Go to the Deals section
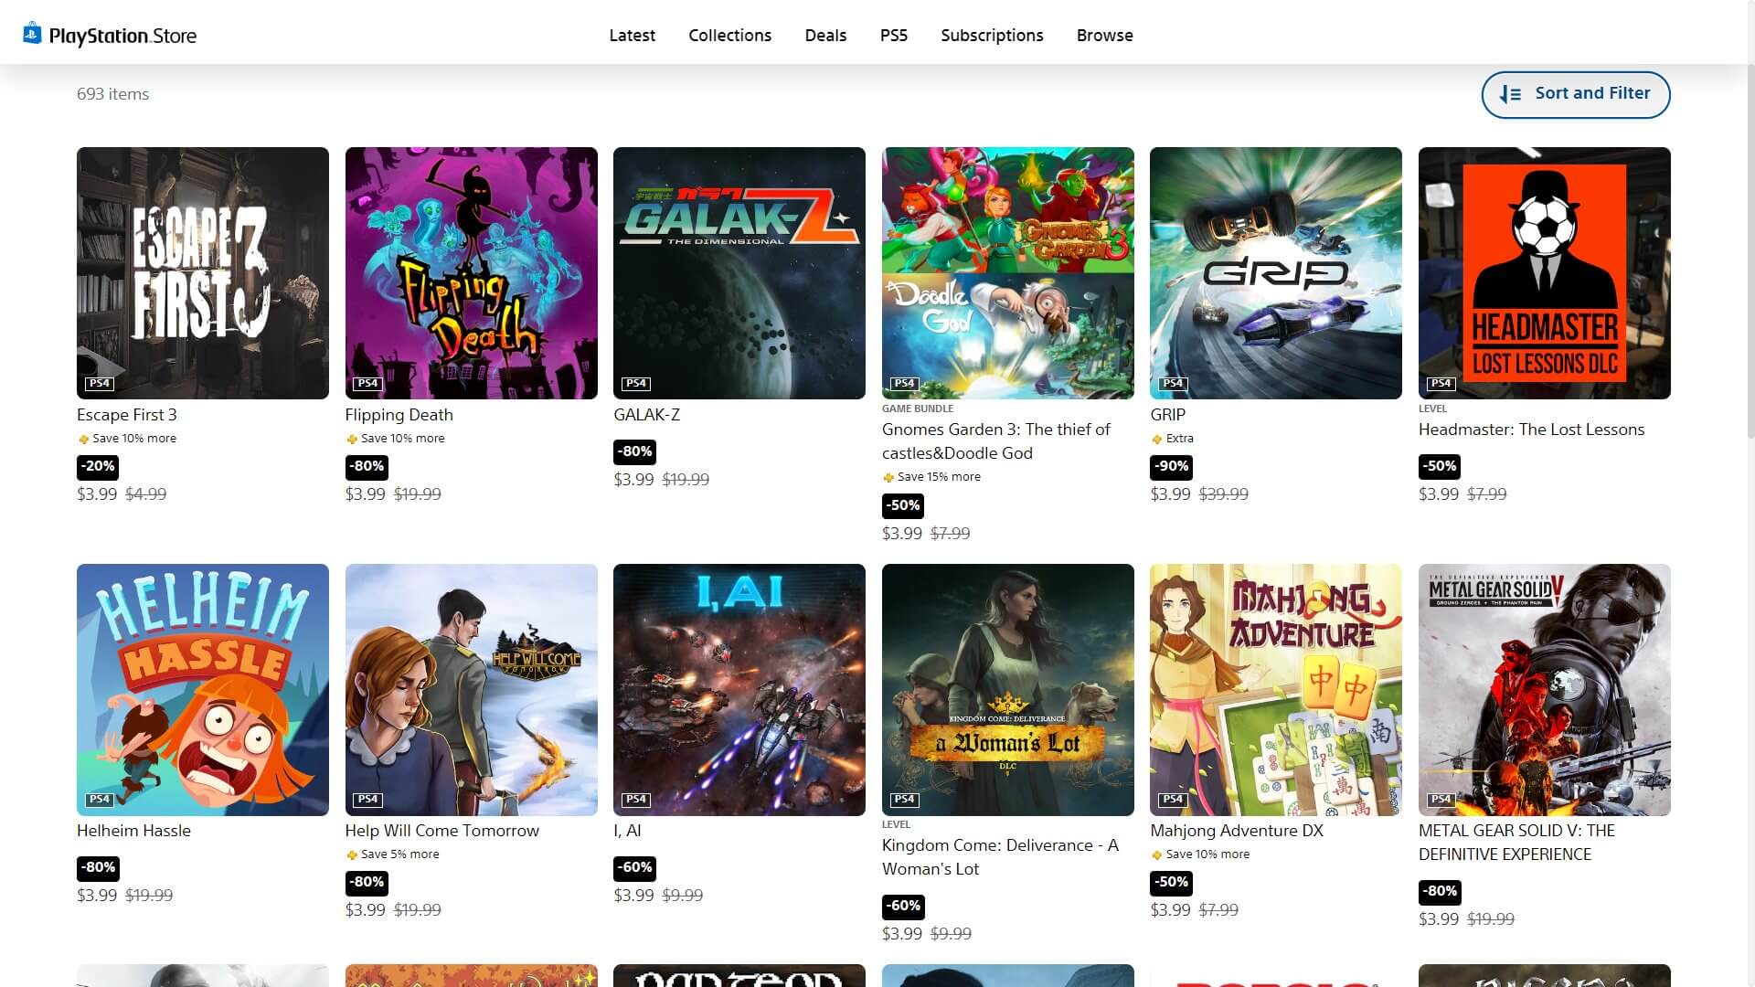 click(x=825, y=36)
